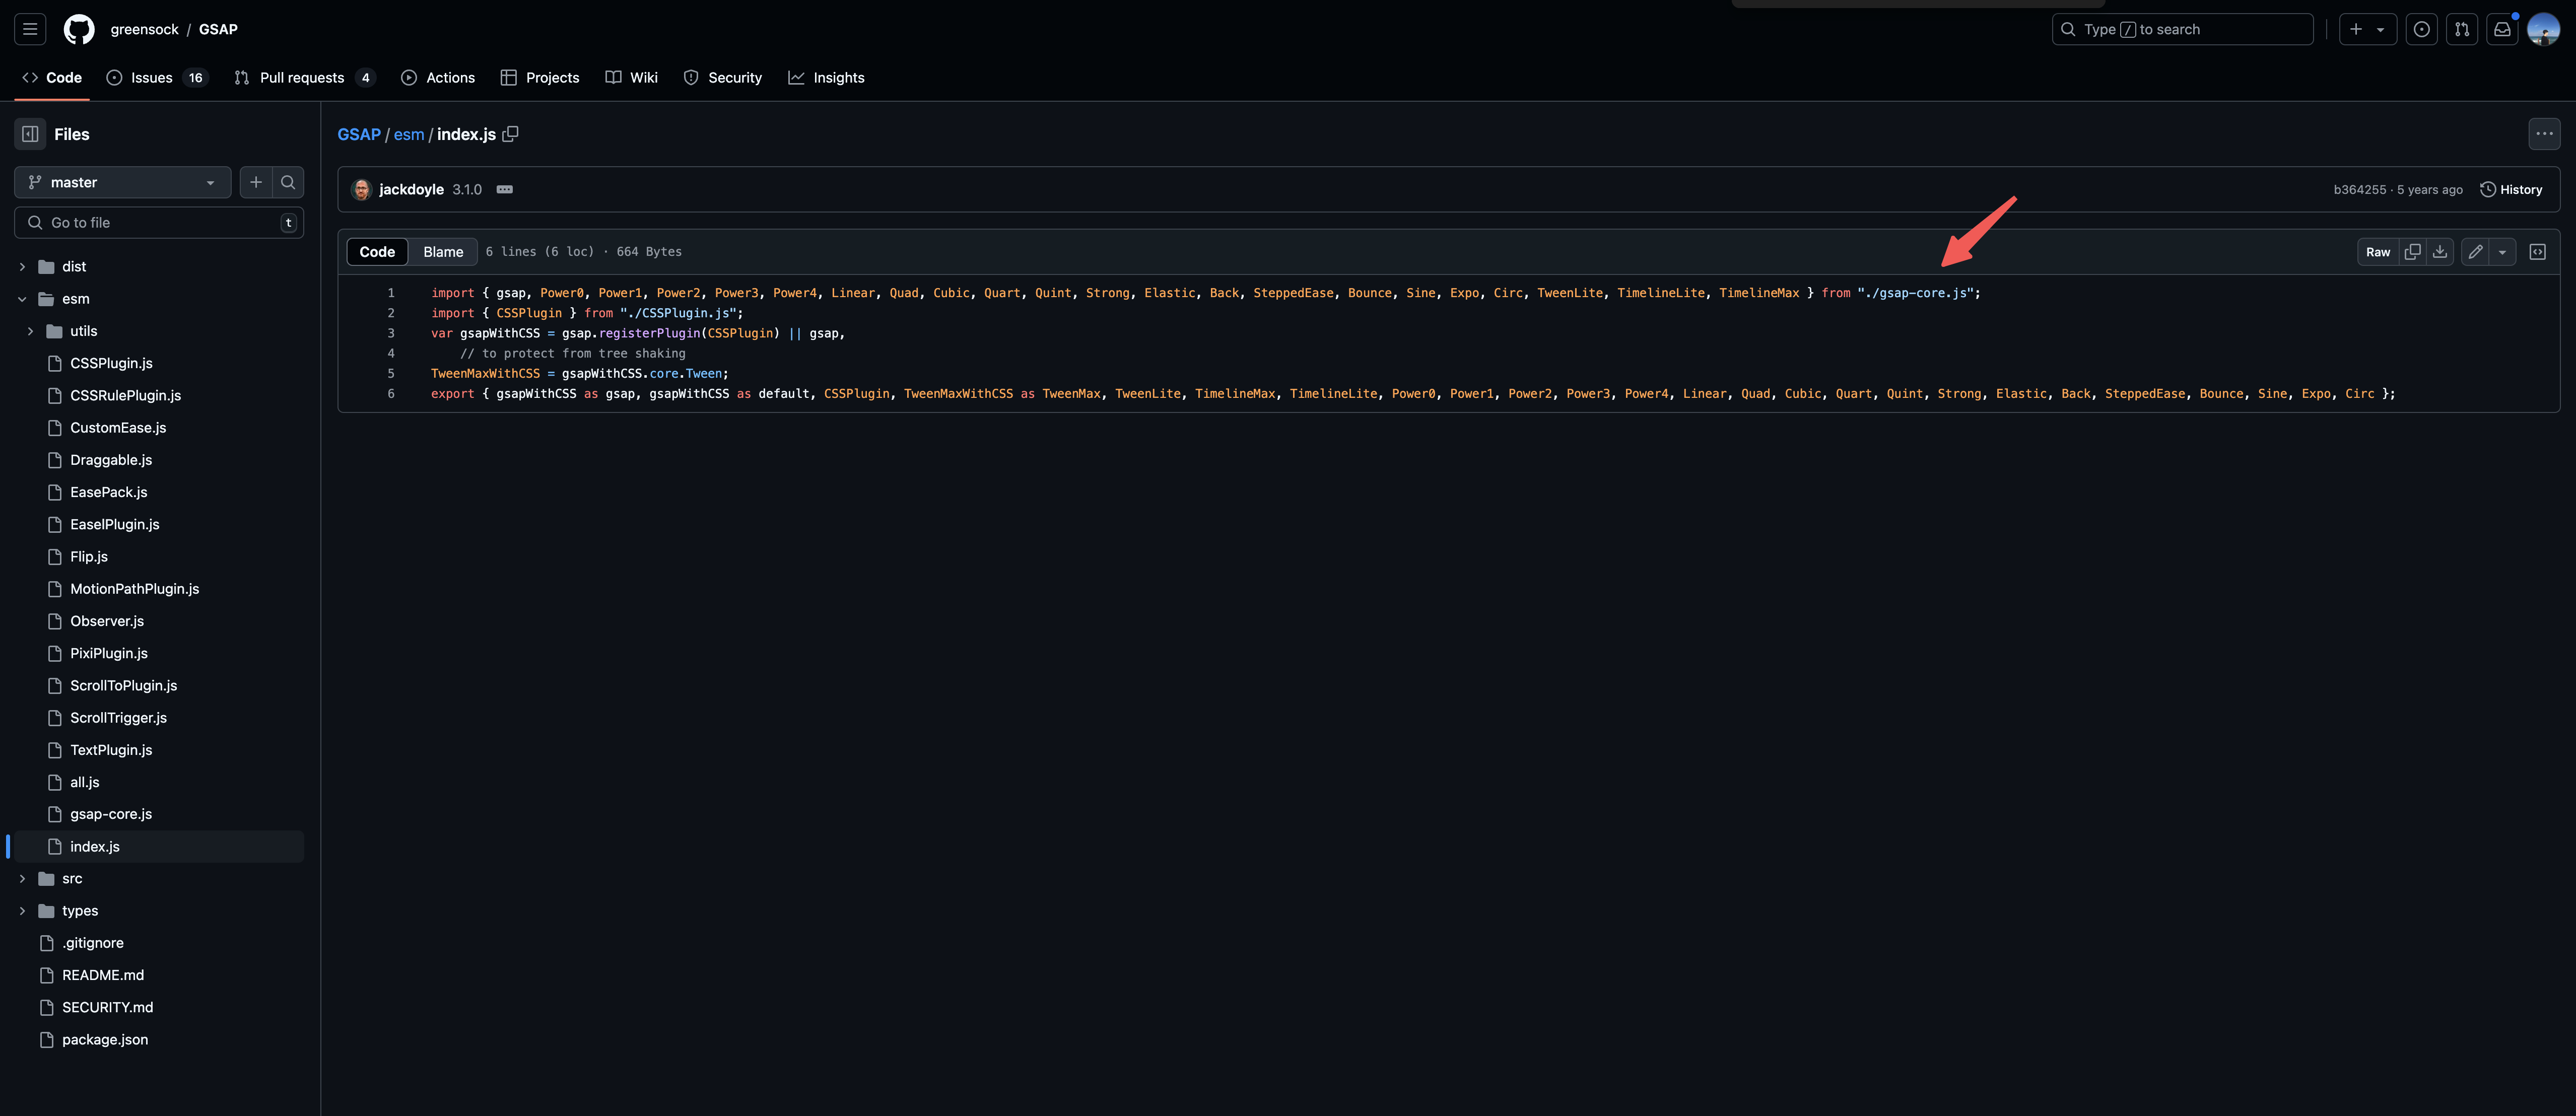Open the Actions tab

click(438, 78)
